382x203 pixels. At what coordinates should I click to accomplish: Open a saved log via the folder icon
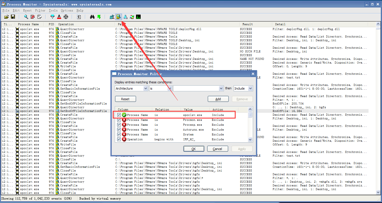6,17
